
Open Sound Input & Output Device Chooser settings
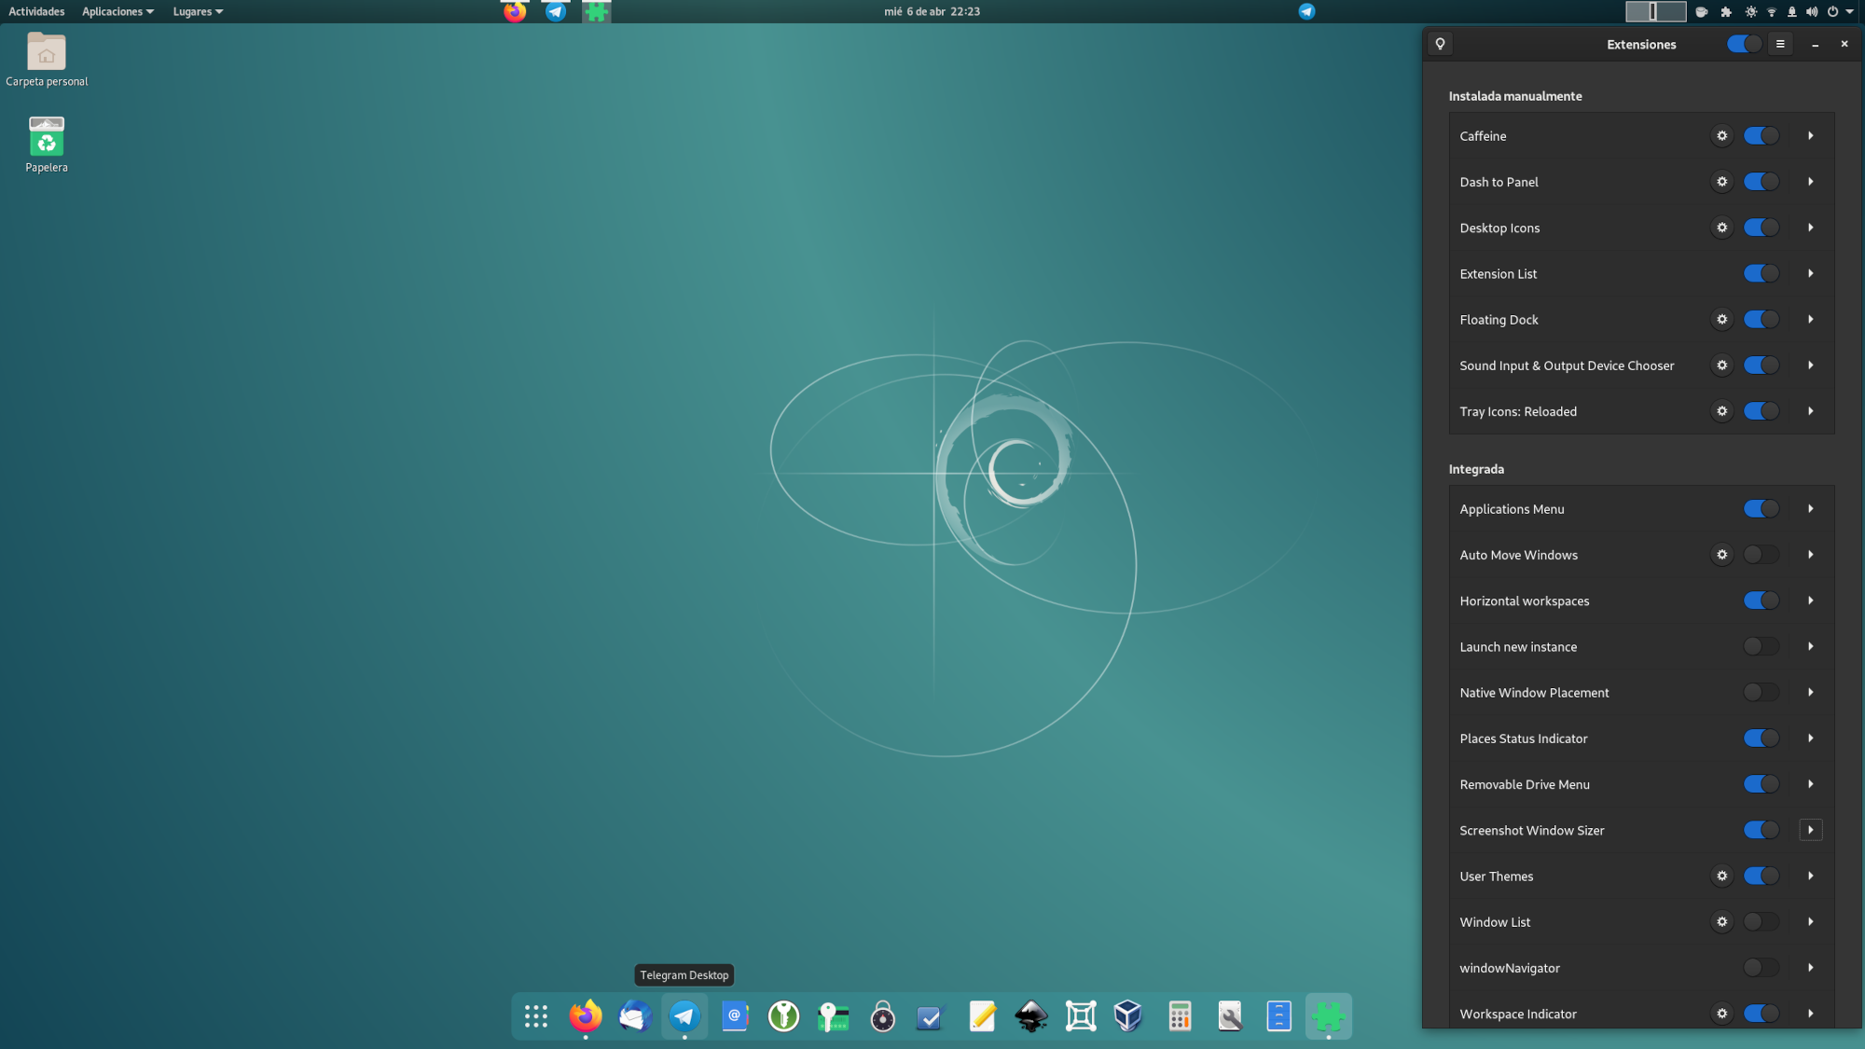[1722, 366]
